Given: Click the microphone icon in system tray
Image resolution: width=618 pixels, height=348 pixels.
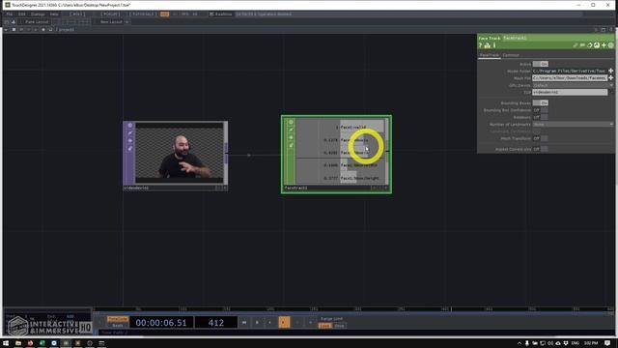Looking at the screenshot, I should coord(527,343).
